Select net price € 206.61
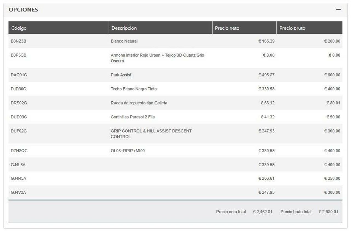 (266, 178)
